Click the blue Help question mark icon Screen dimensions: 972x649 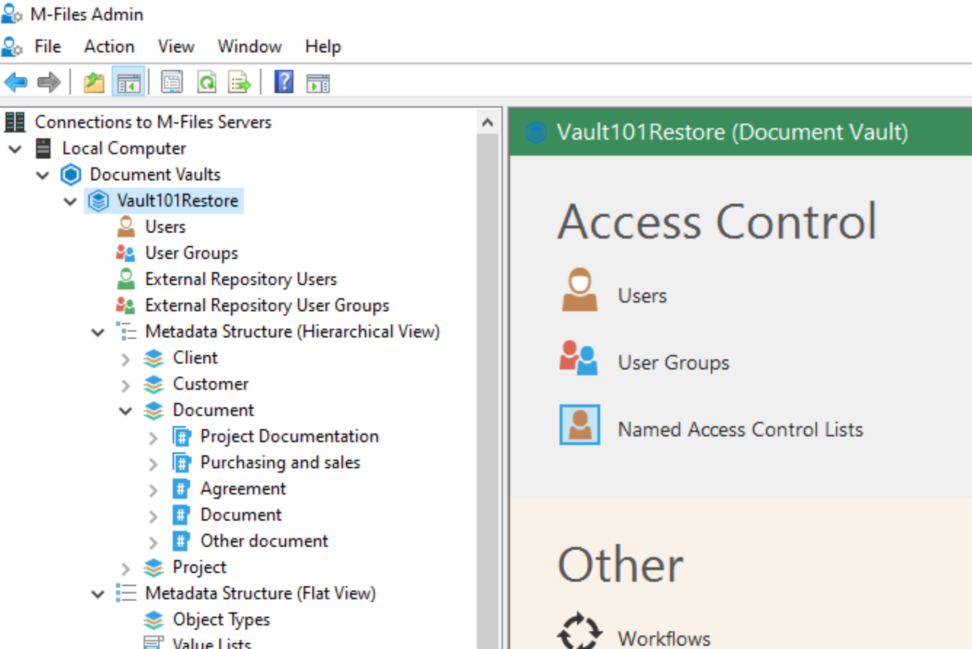284,82
